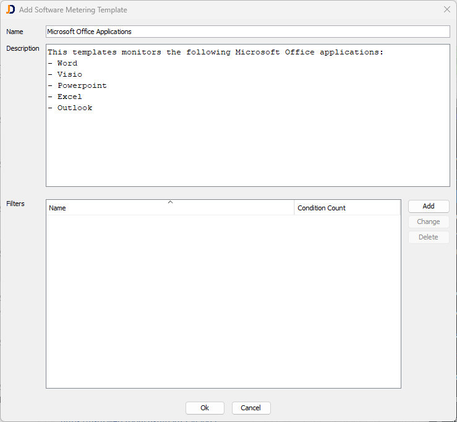The height and width of the screenshot is (422, 457).
Task: Focus the Name input field
Action: [x=248, y=32]
